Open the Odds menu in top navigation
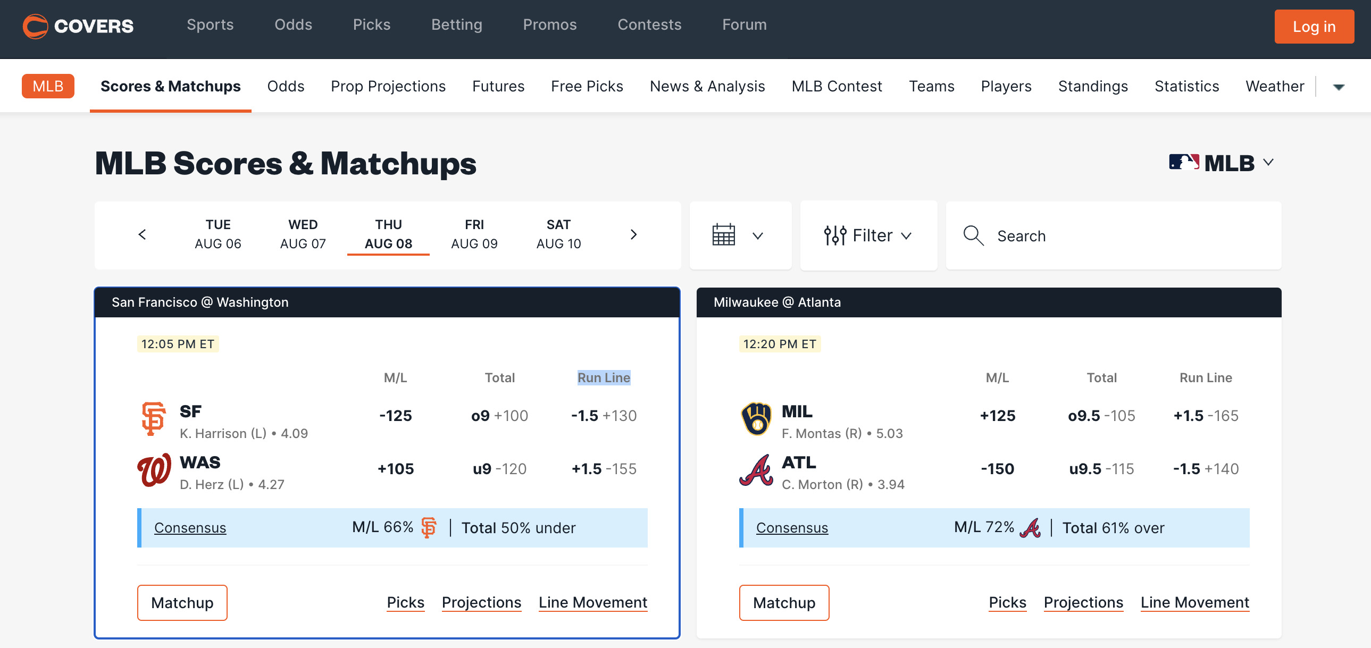Viewport: 1371px width, 648px height. click(293, 24)
